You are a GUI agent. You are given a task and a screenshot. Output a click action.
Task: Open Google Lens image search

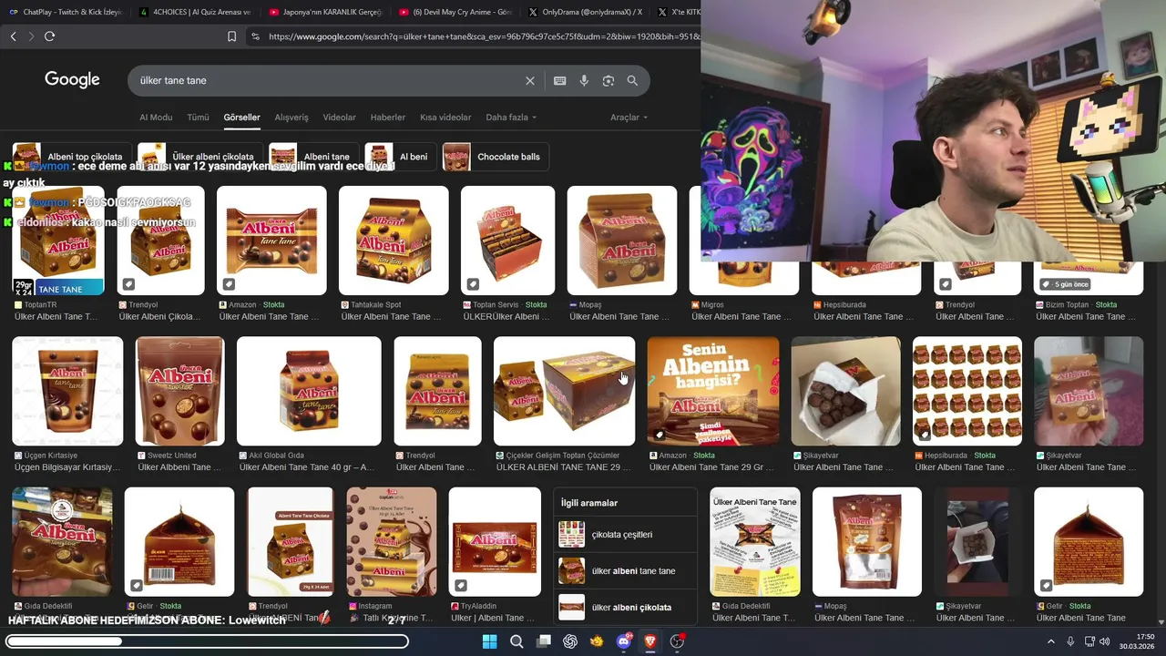pos(609,80)
